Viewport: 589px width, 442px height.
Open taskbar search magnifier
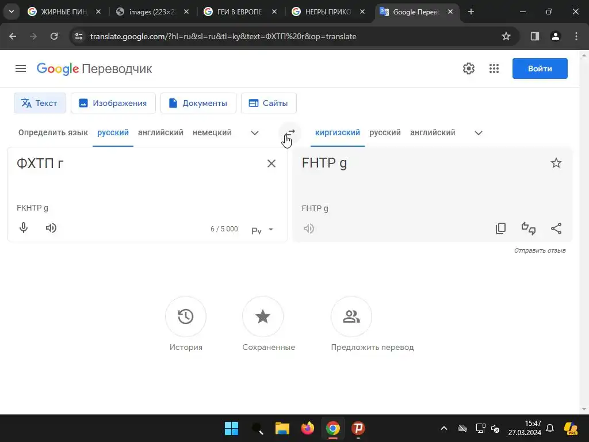[x=257, y=428]
